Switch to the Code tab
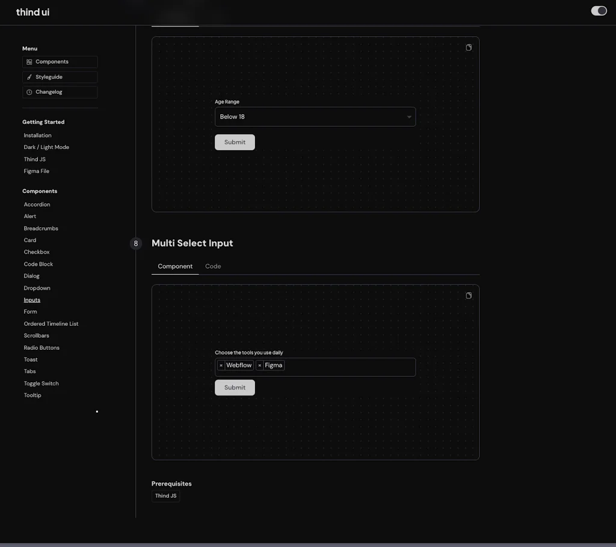Viewport: 616px width, 547px height. pyautogui.click(x=213, y=266)
